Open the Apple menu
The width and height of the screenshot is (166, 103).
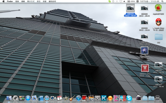pos(3,1)
